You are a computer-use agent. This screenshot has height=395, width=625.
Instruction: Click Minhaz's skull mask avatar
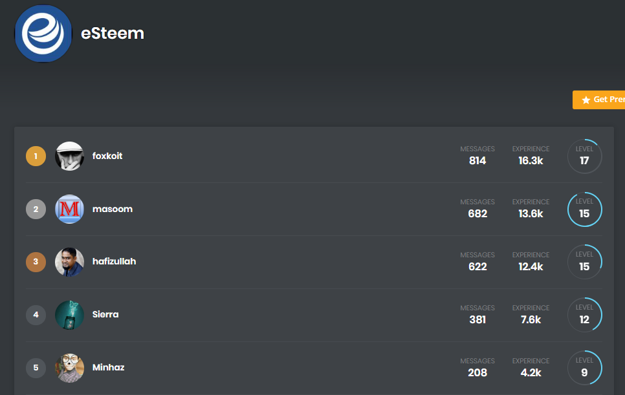(69, 368)
